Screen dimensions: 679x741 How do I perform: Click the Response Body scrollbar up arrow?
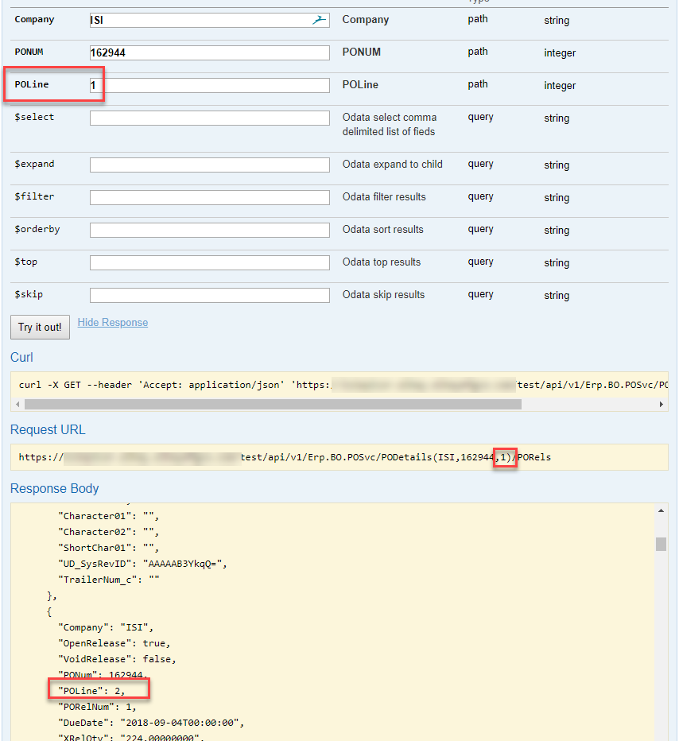point(661,510)
